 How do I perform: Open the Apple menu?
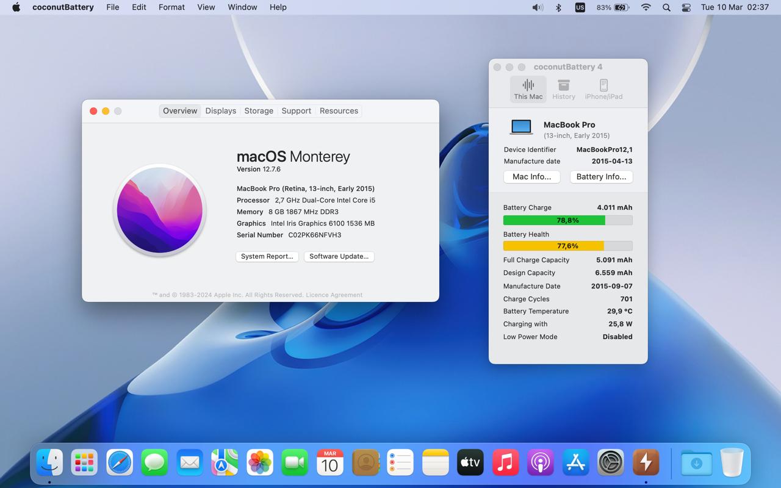click(x=16, y=7)
